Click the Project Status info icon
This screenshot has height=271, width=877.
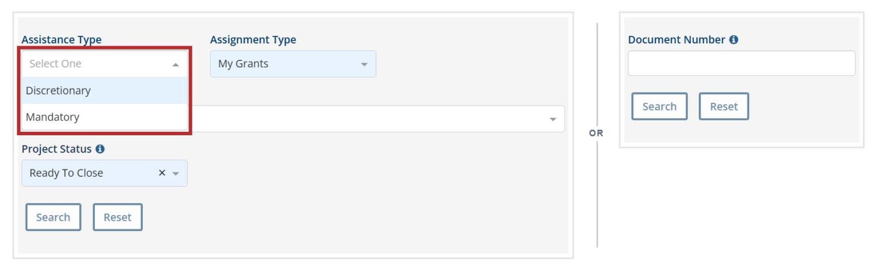[x=100, y=149]
